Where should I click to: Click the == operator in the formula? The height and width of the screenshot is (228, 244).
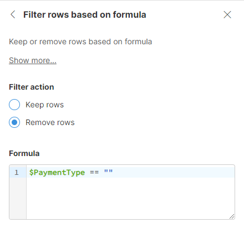click(94, 173)
